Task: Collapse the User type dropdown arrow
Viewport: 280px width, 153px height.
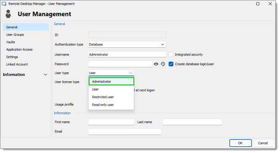Action: (131, 73)
